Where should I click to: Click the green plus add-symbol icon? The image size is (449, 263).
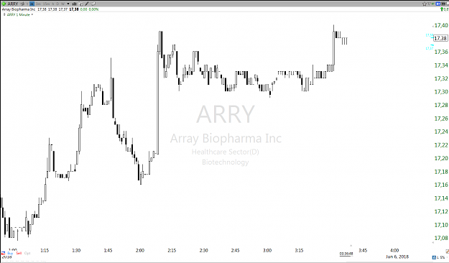pos(4,4)
